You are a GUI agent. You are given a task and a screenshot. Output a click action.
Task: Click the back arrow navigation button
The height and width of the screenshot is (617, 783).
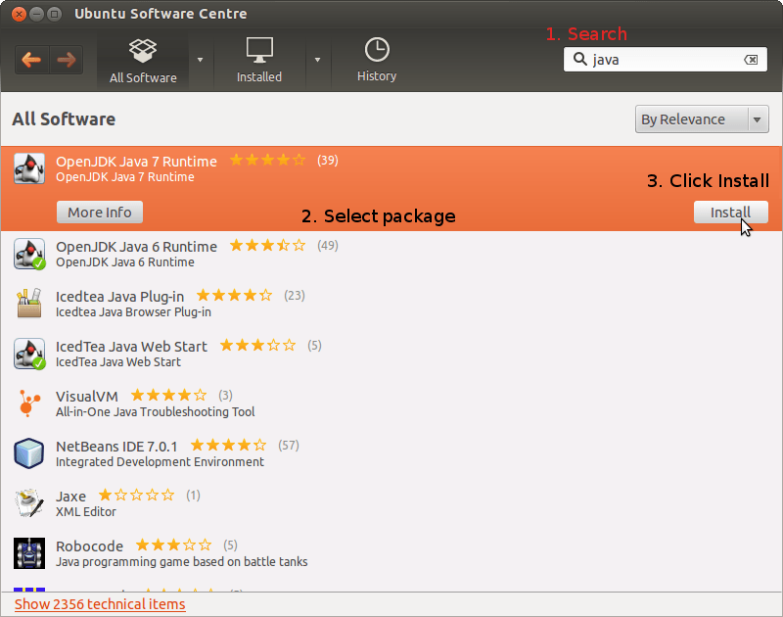point(32,60)
